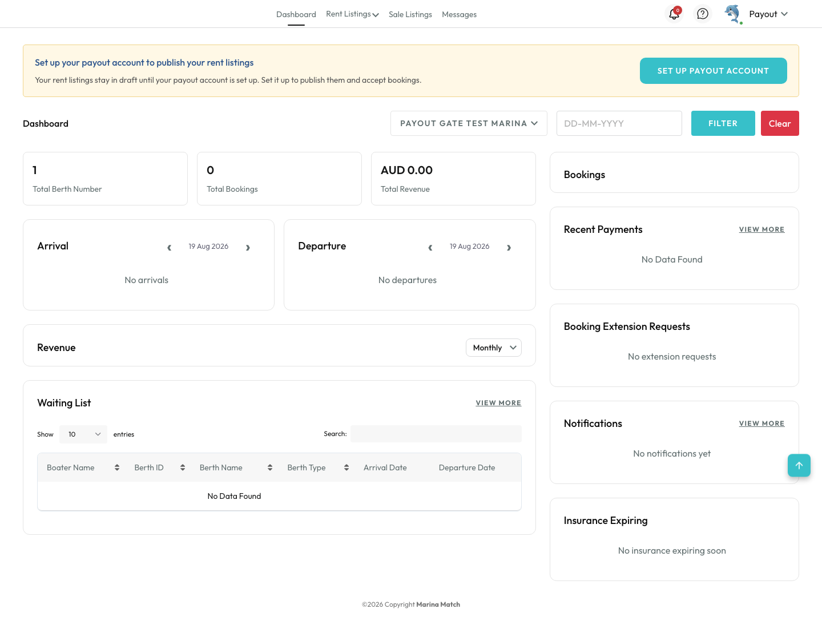Click Set Up Payout Account button
Viewport: 822px width, 621px height.
pos(714,71)
